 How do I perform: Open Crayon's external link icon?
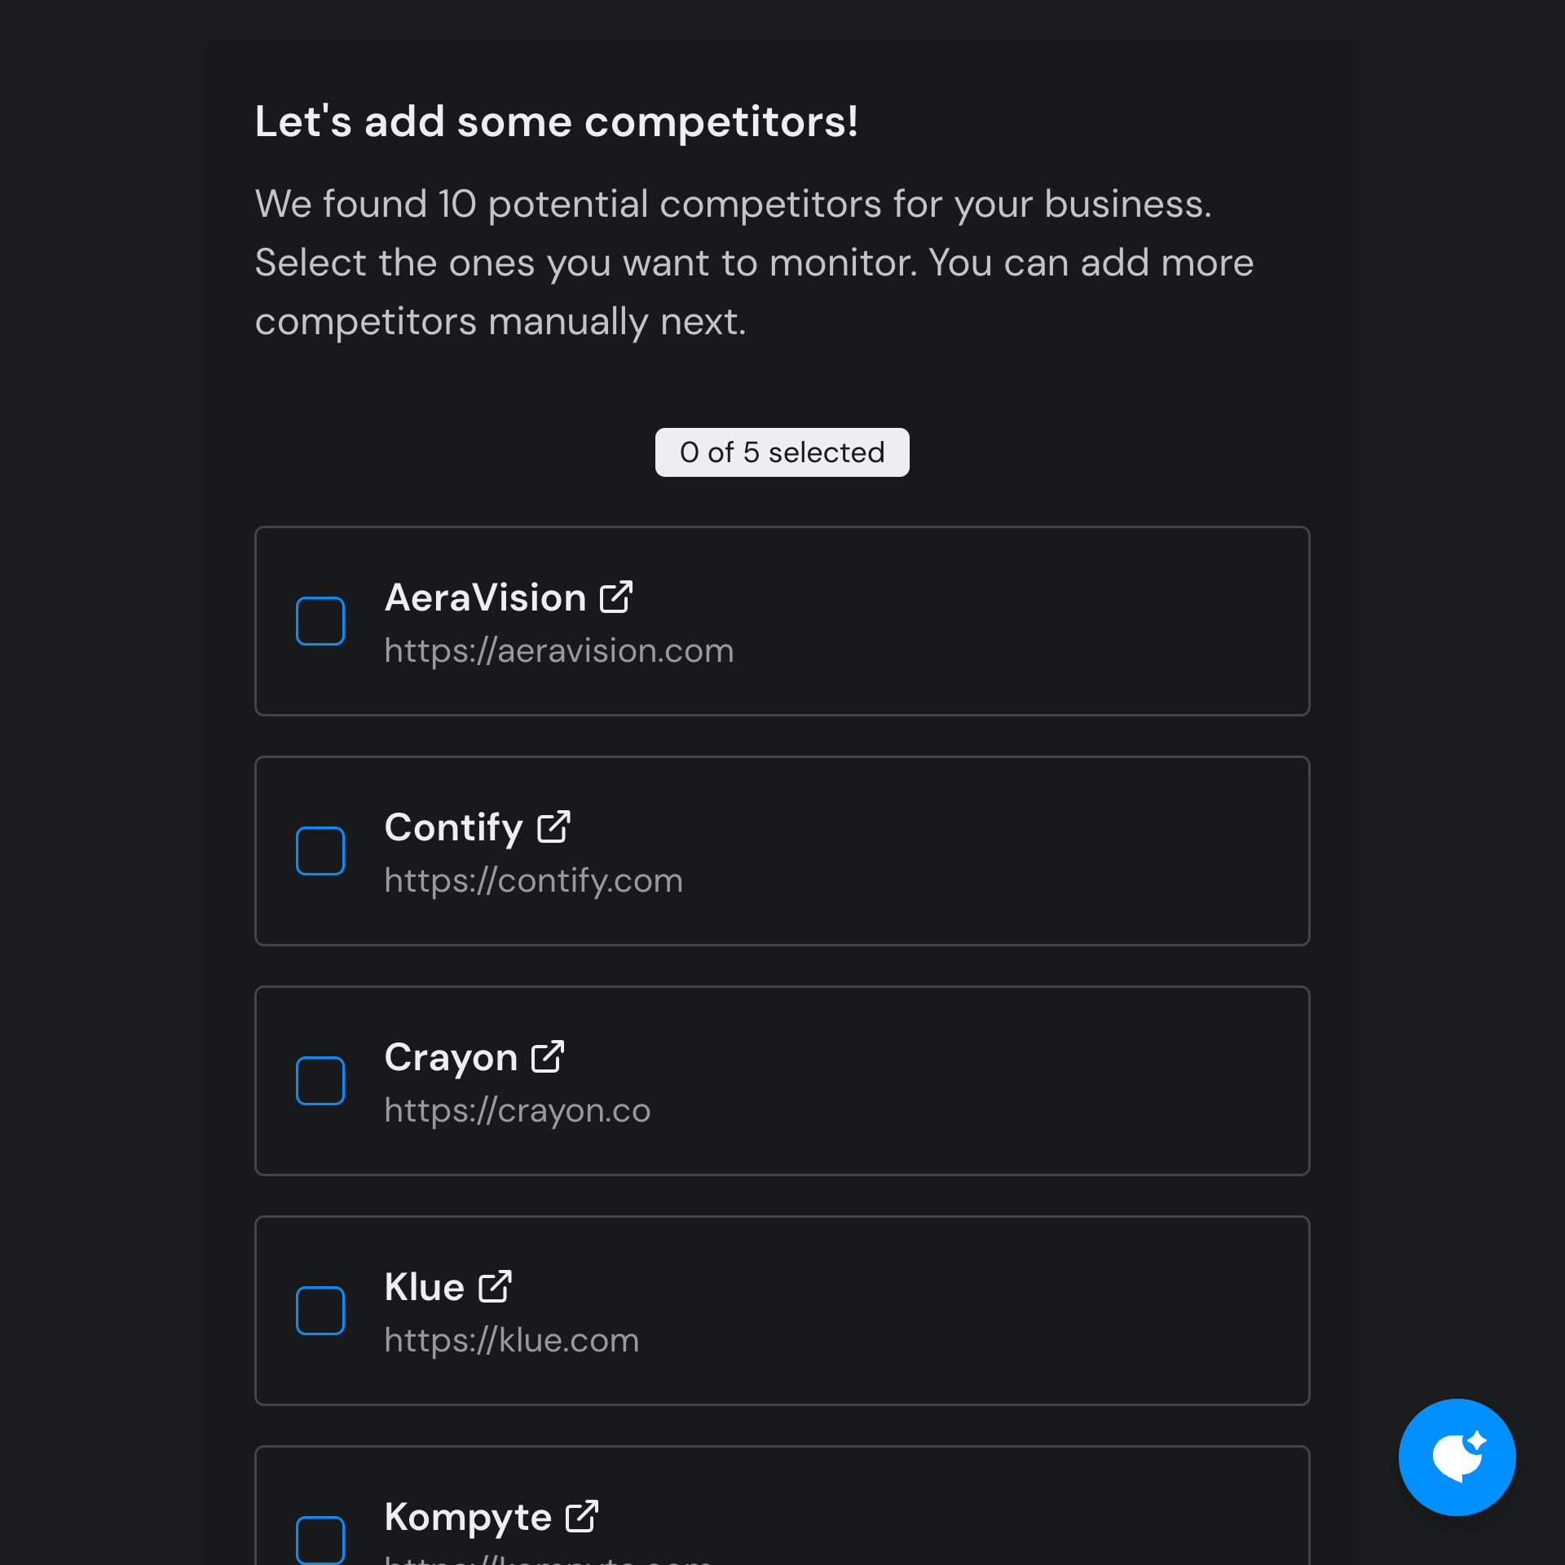[x=547, y=1056]
